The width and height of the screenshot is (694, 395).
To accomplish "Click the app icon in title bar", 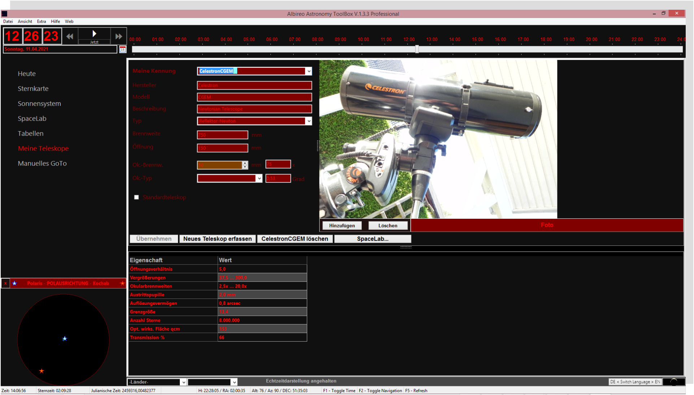I will (x=4, y=14).
